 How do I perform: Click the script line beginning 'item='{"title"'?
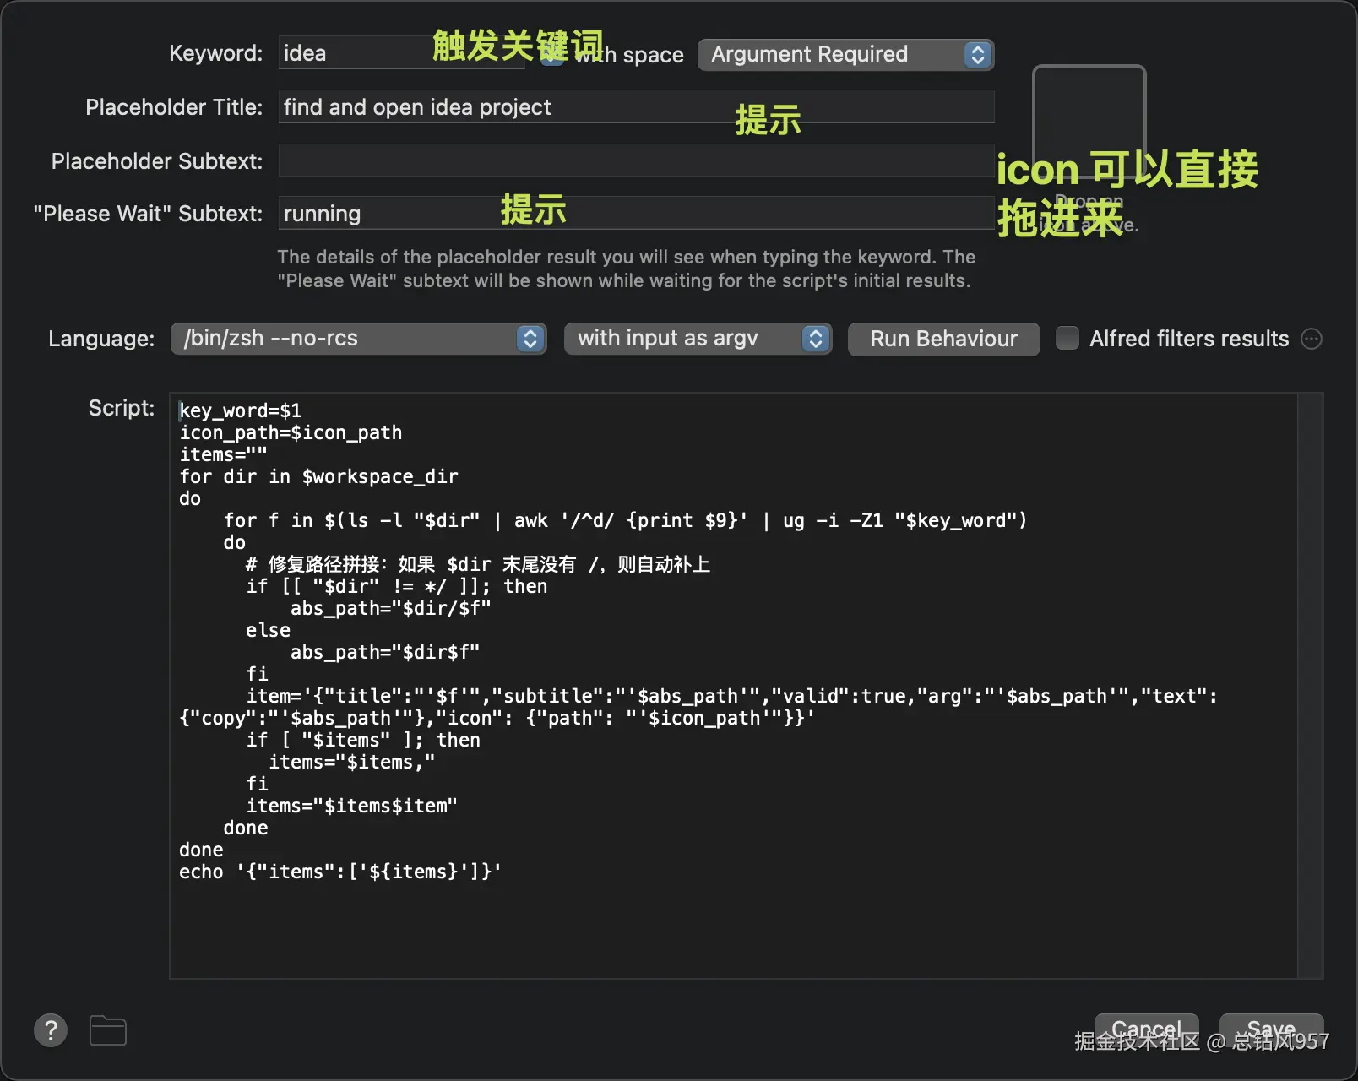click(698, 708)
